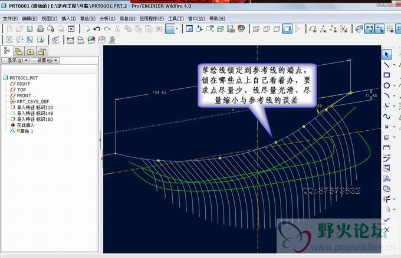
Task: Open the File menu (文件)
Action: [x=10, y=18]
